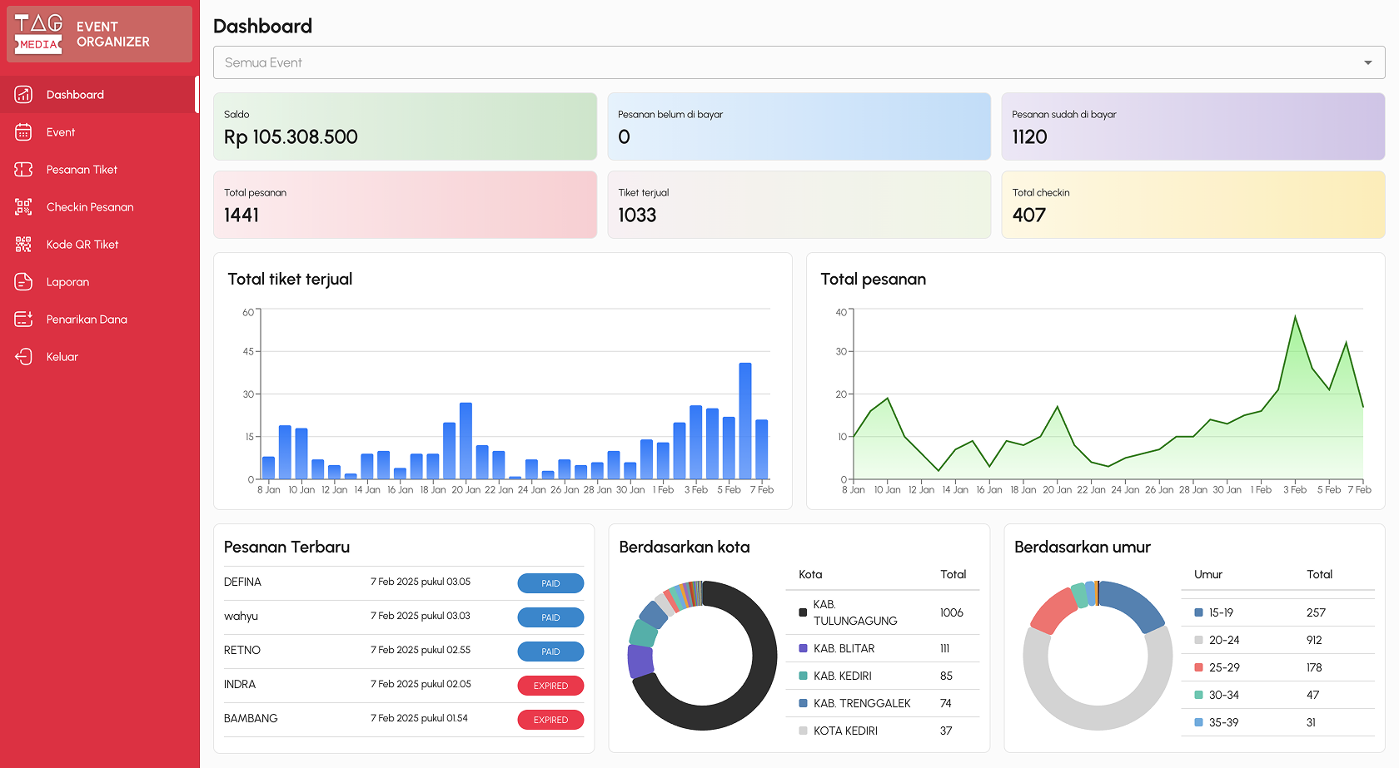This screenshot has height=768, width=1399.
Task: Click the KAB. BLITAR purple legend swatch
Action: pyautogui.click(x=803, y=648)
